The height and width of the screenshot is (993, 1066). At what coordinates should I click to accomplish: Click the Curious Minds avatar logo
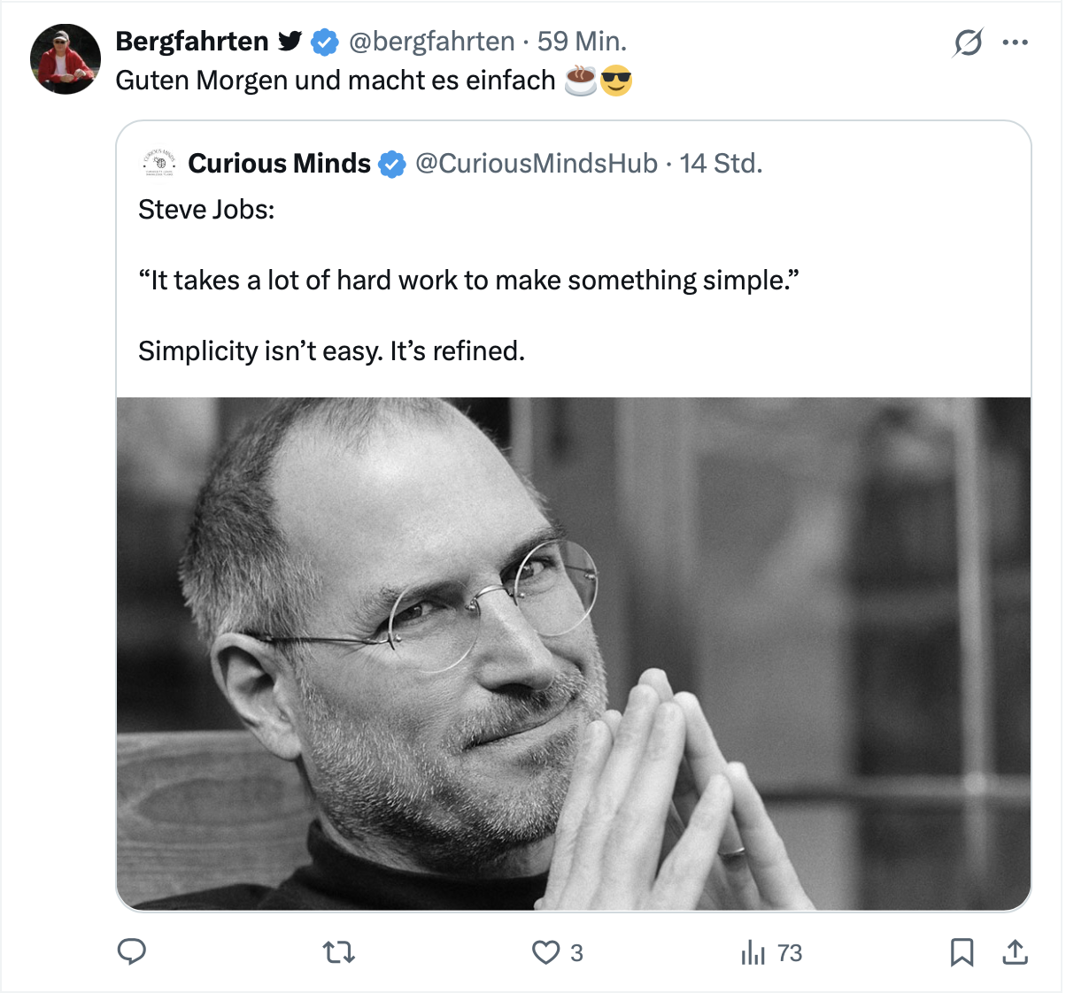point(159,164)
